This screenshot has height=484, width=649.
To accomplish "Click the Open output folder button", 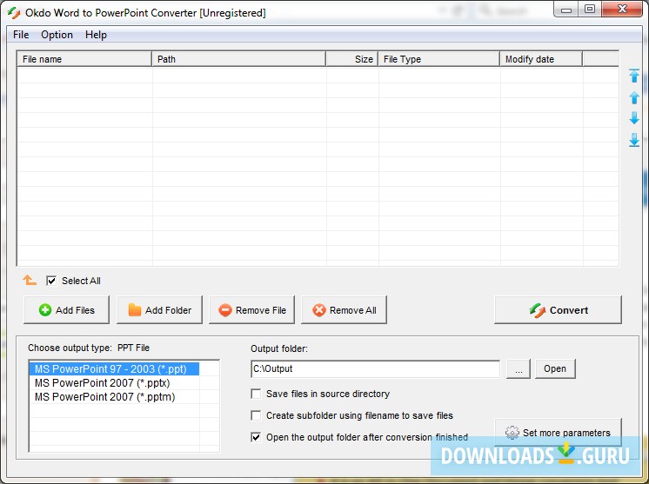I will coord(555,368).
